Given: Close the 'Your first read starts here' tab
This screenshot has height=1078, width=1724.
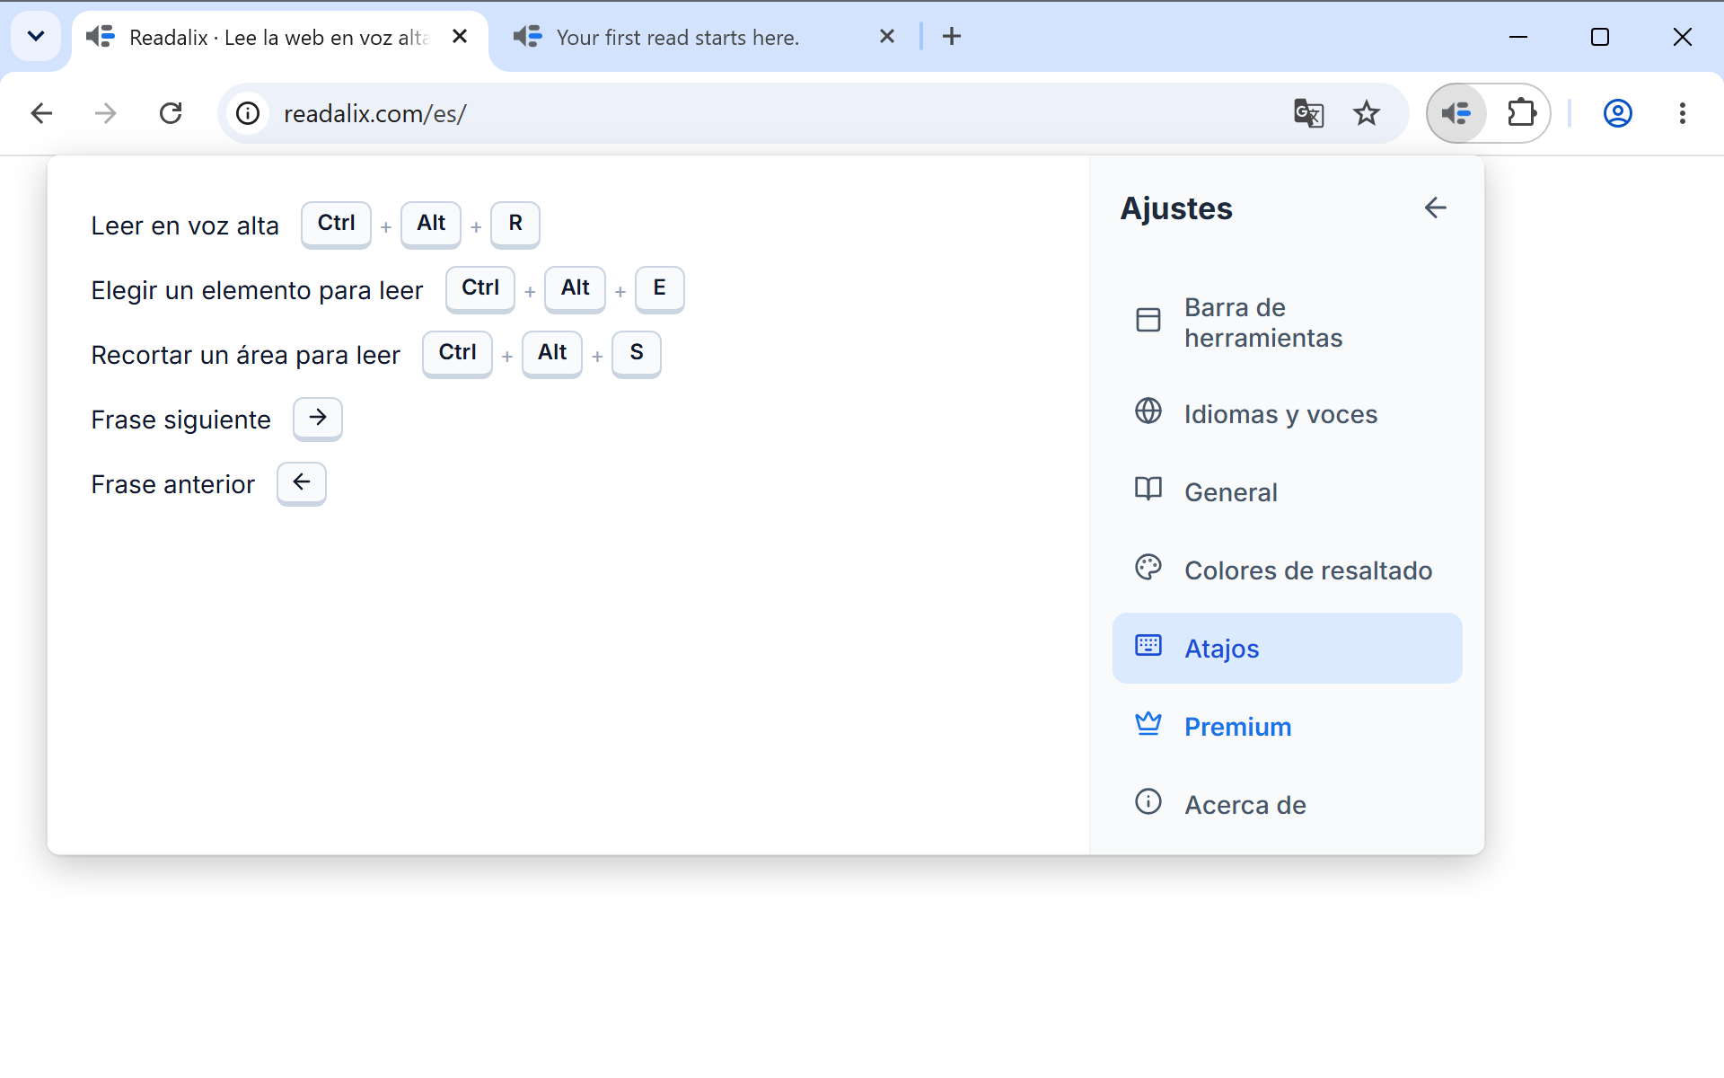Looking at the screenshot, I should point(887,37).
